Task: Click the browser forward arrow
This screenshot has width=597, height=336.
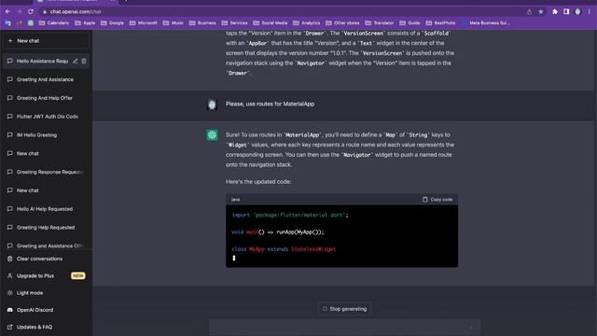Action: (19, 12)
